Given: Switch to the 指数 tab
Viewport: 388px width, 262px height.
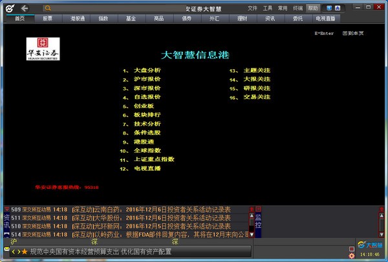Looking at the screenshot, I should pyautogui.click(x=103, y=19).
